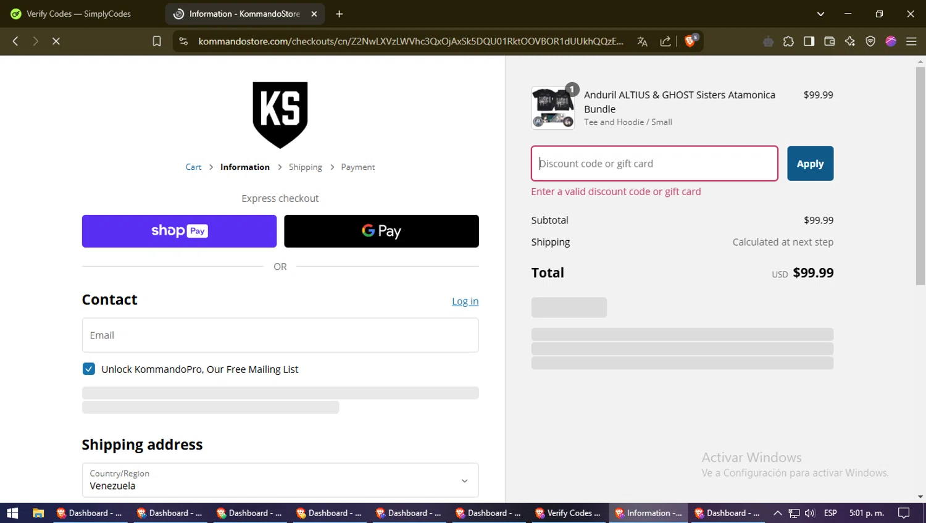Open site settings icon in address bar
This screenshot has width=926, height=523.
(183, 41)
